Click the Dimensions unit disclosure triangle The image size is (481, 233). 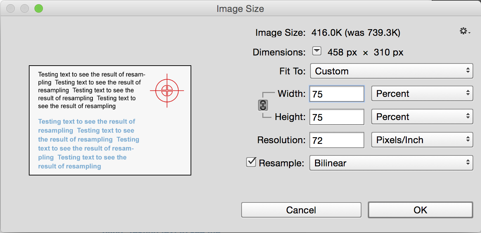pyautogui.click(x=317, y=51)
